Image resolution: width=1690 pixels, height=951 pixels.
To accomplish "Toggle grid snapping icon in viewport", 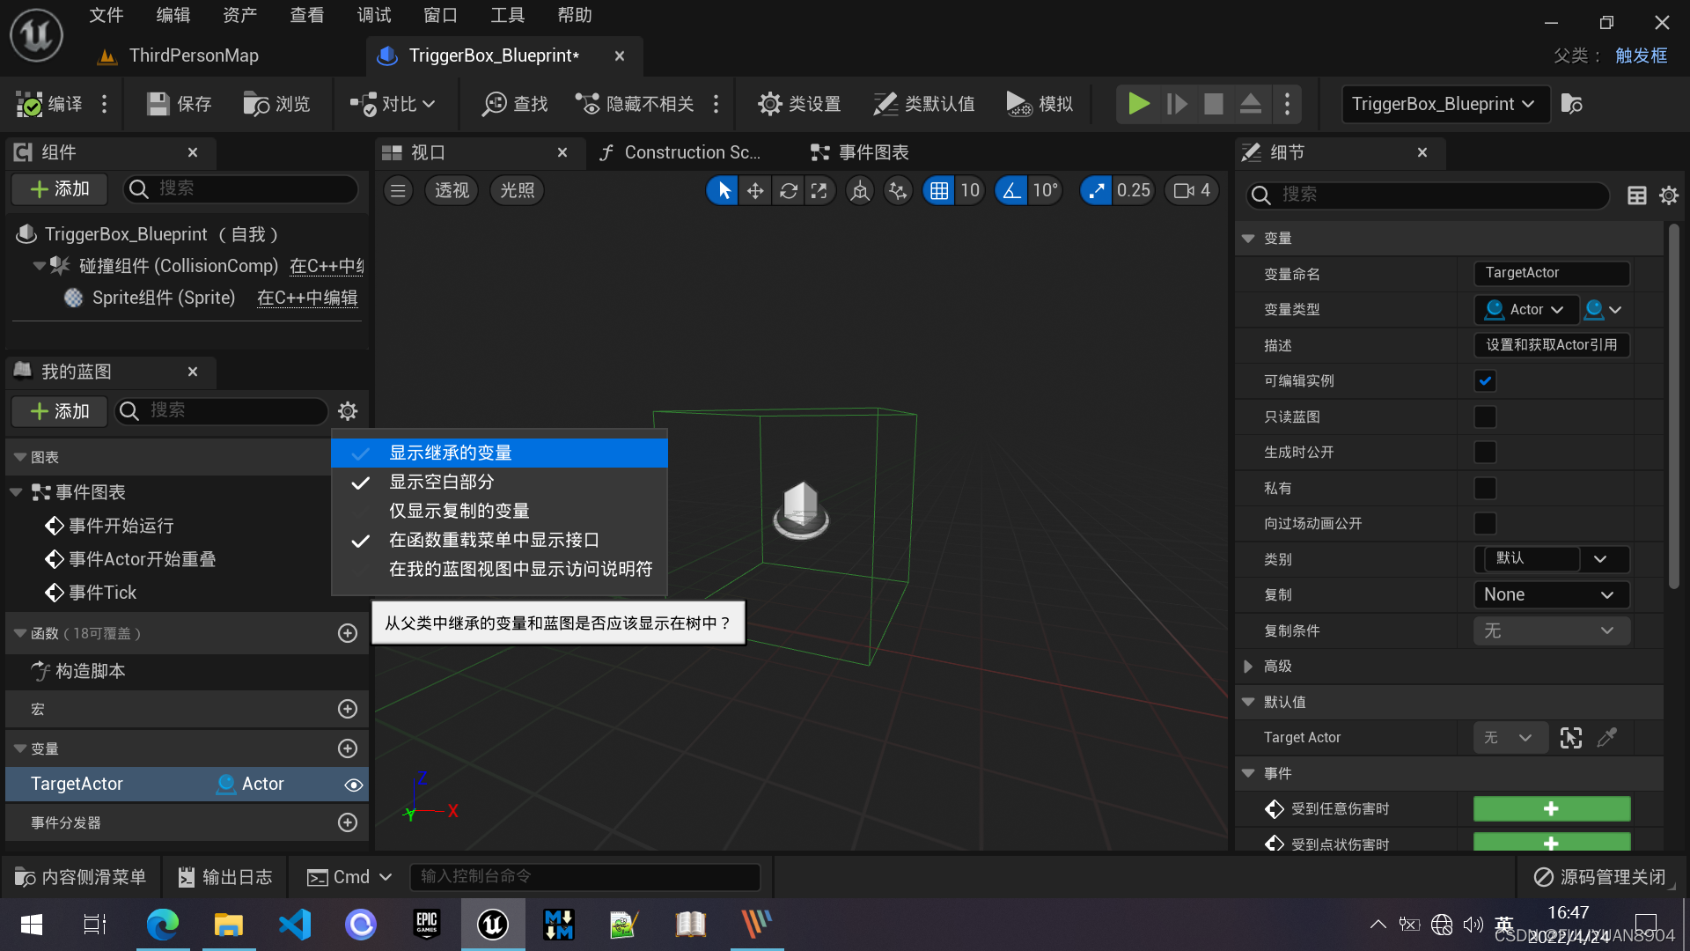I will 939,191.
